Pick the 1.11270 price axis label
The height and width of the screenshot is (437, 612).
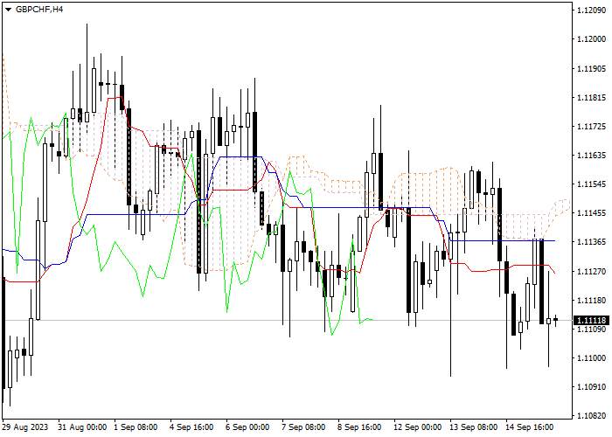592,271
